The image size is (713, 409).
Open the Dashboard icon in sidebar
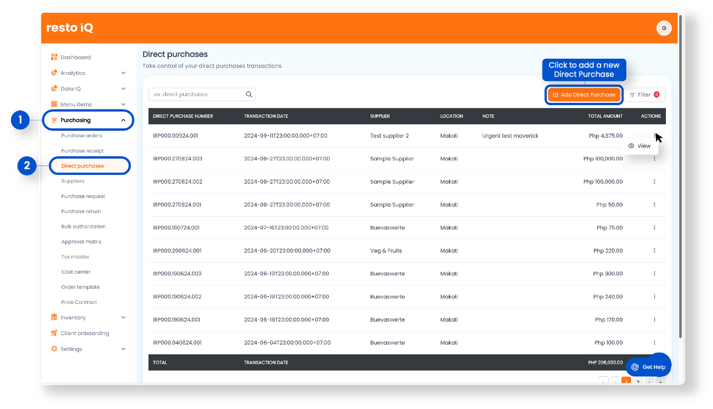click(54, 57)
